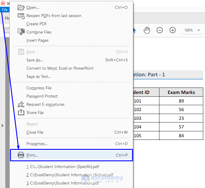Choose Save As...
This screenshot has width=205, height=188.
[x=71, y=60]
